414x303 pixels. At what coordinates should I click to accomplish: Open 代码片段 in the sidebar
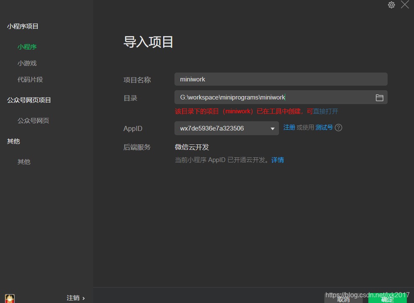coord(30,80)
